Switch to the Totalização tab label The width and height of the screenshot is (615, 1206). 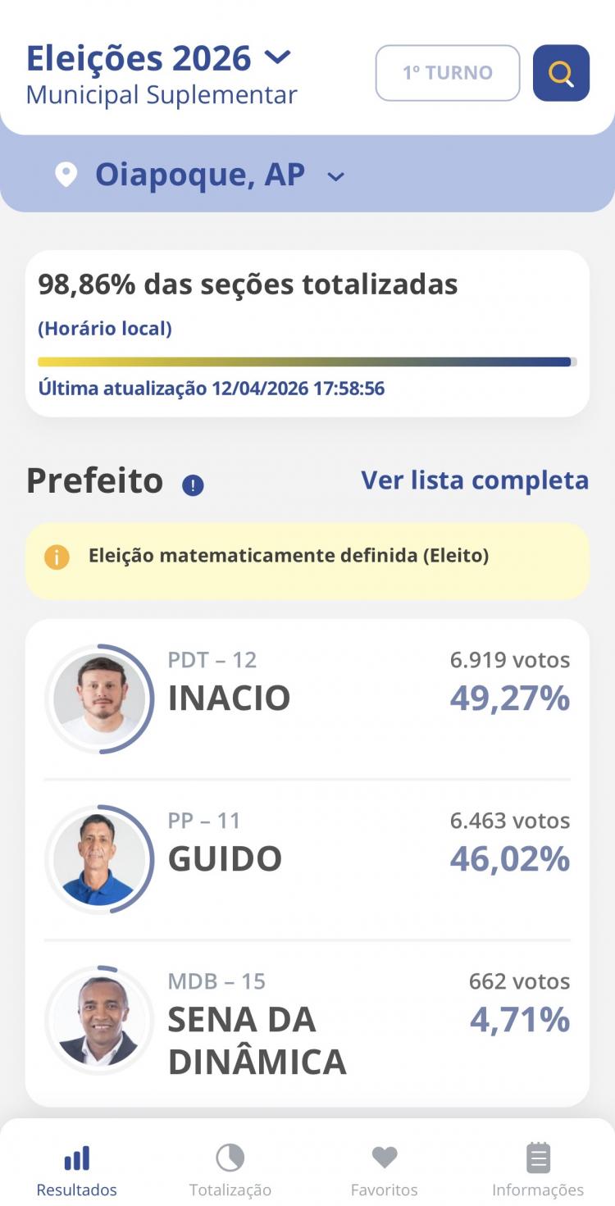(230, 1190)
